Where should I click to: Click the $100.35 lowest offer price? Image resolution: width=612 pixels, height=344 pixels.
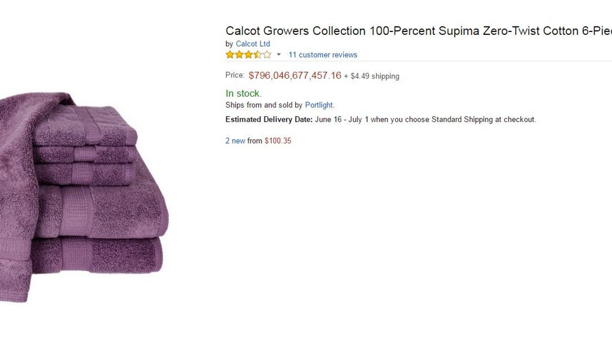278,141
